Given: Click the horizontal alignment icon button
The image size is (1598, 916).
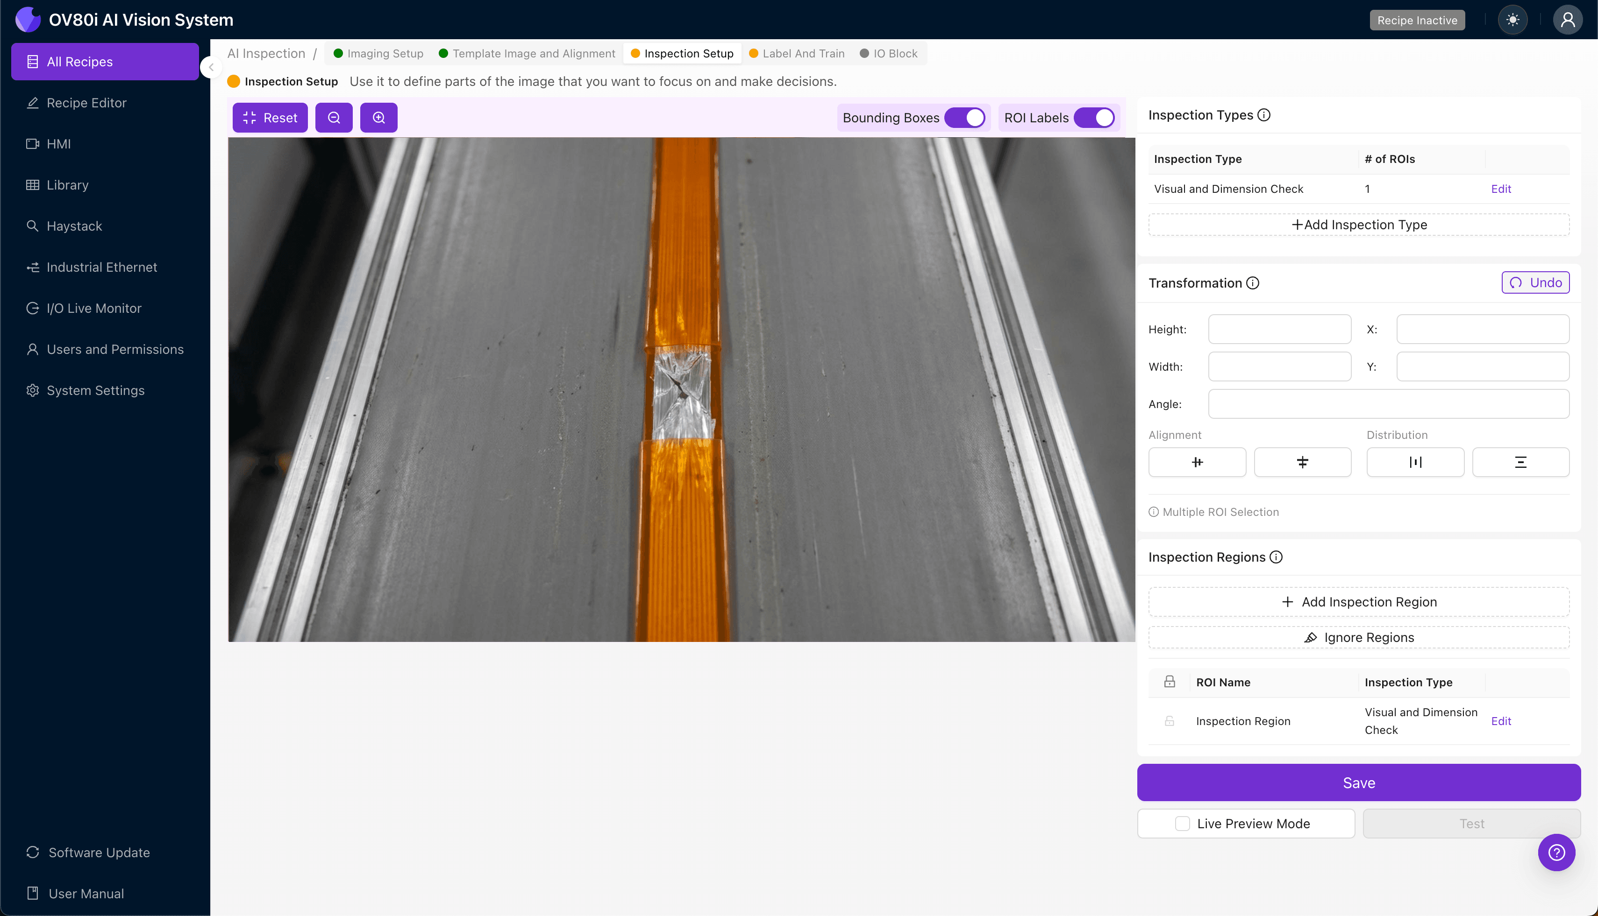Looking at the screenshot, I should point(1197,462).
